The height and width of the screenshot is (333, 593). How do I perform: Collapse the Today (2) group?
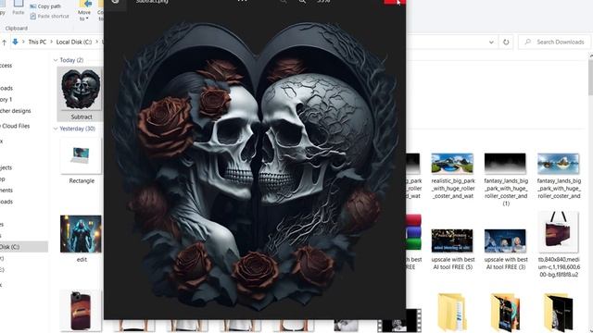[x=56, y=60]
